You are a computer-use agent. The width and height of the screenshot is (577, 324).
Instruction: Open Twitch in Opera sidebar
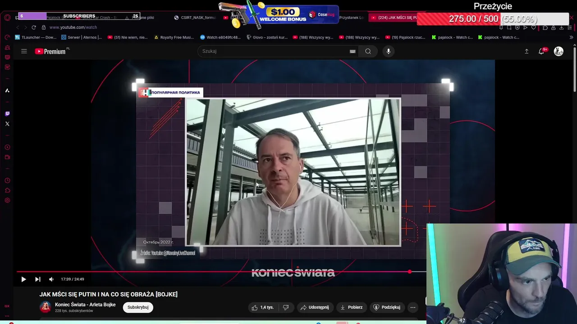tap(7, 114)
